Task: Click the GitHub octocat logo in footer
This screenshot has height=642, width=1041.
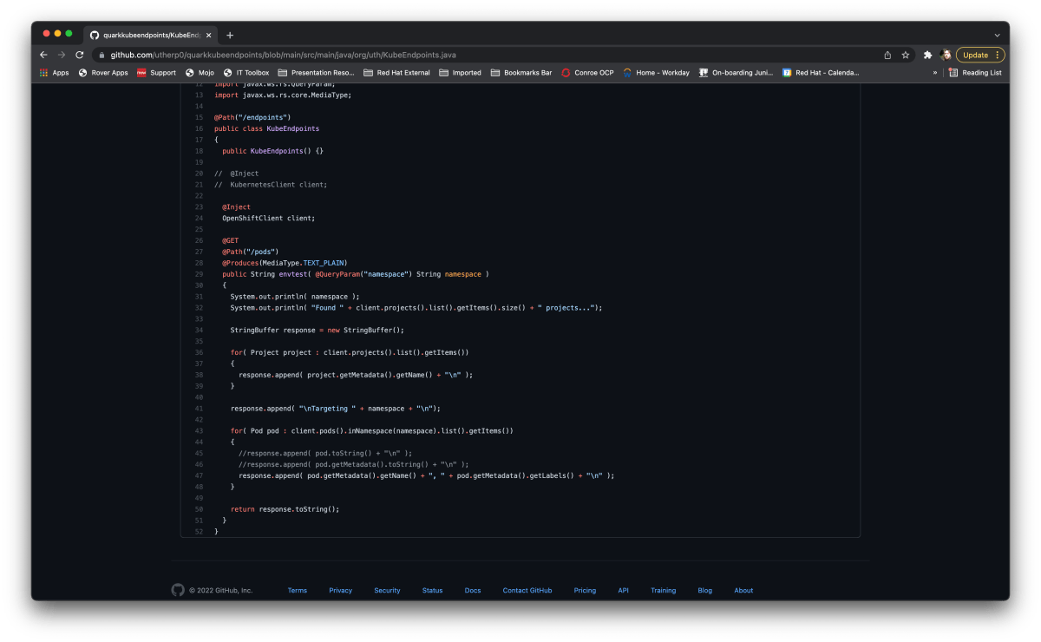Action: (178, 590)
